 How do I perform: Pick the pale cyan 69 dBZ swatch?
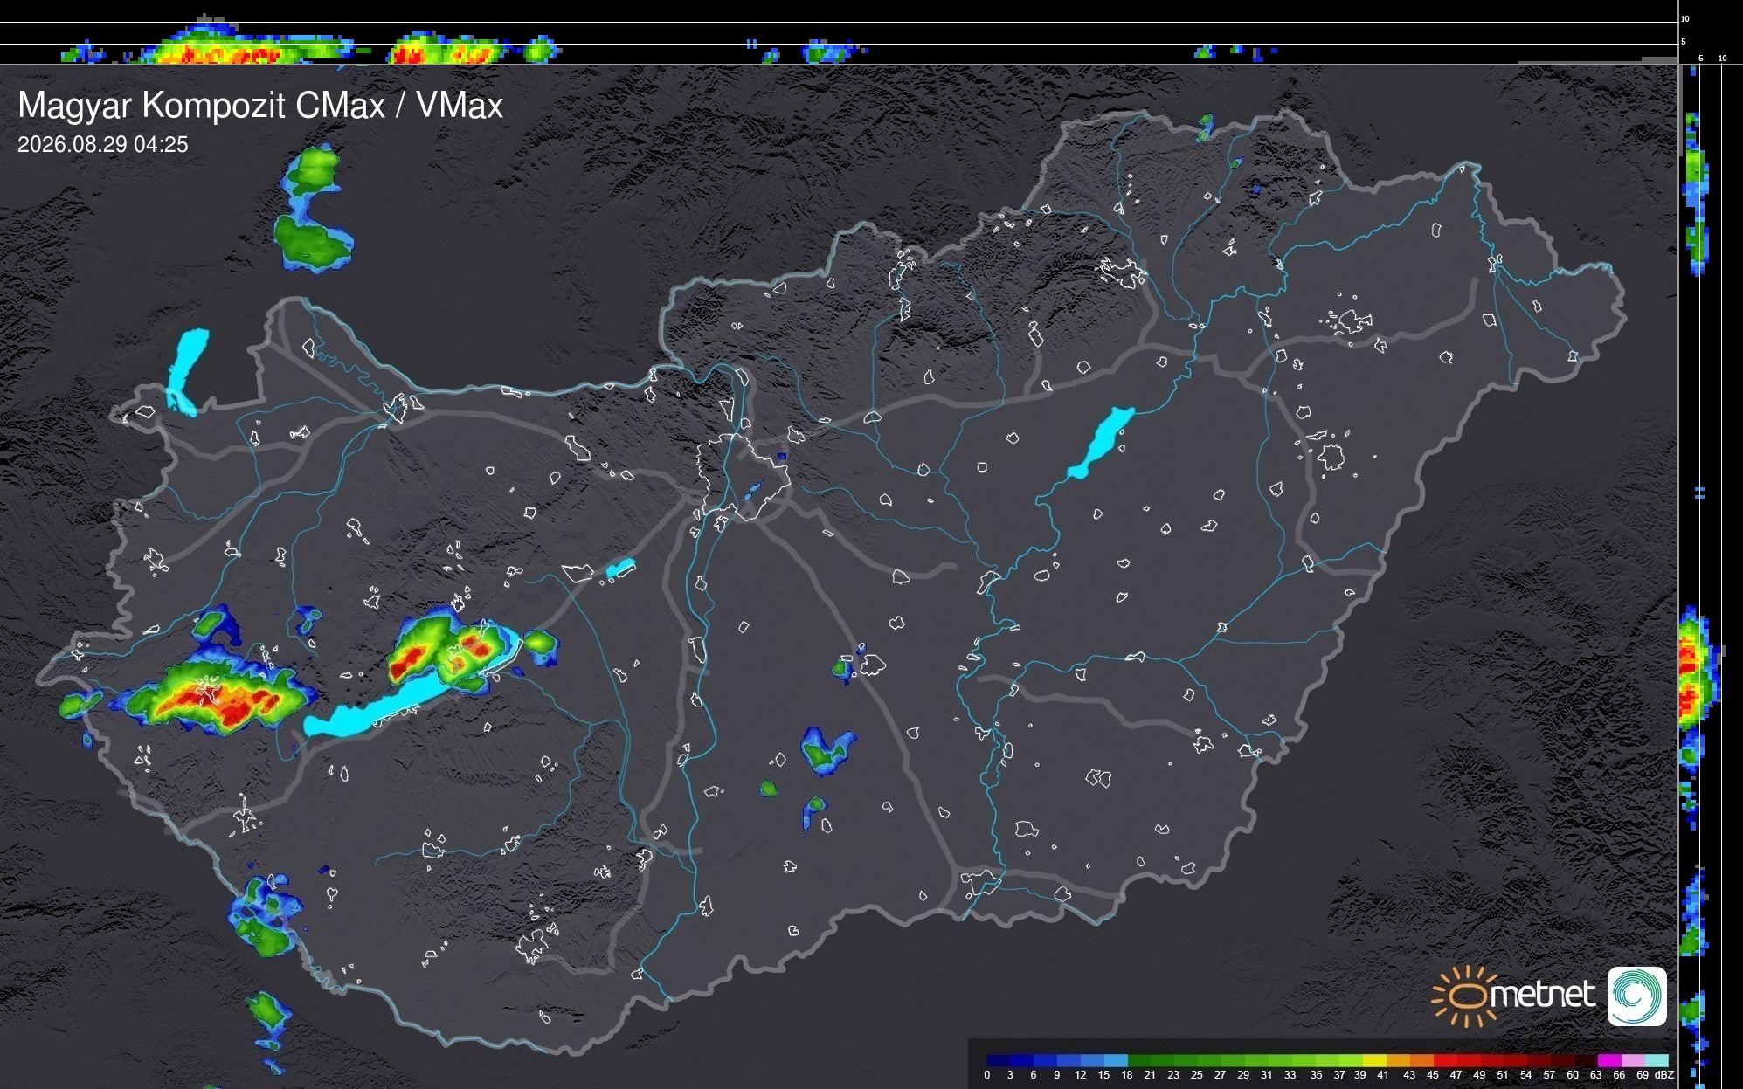(1657, 1060)
